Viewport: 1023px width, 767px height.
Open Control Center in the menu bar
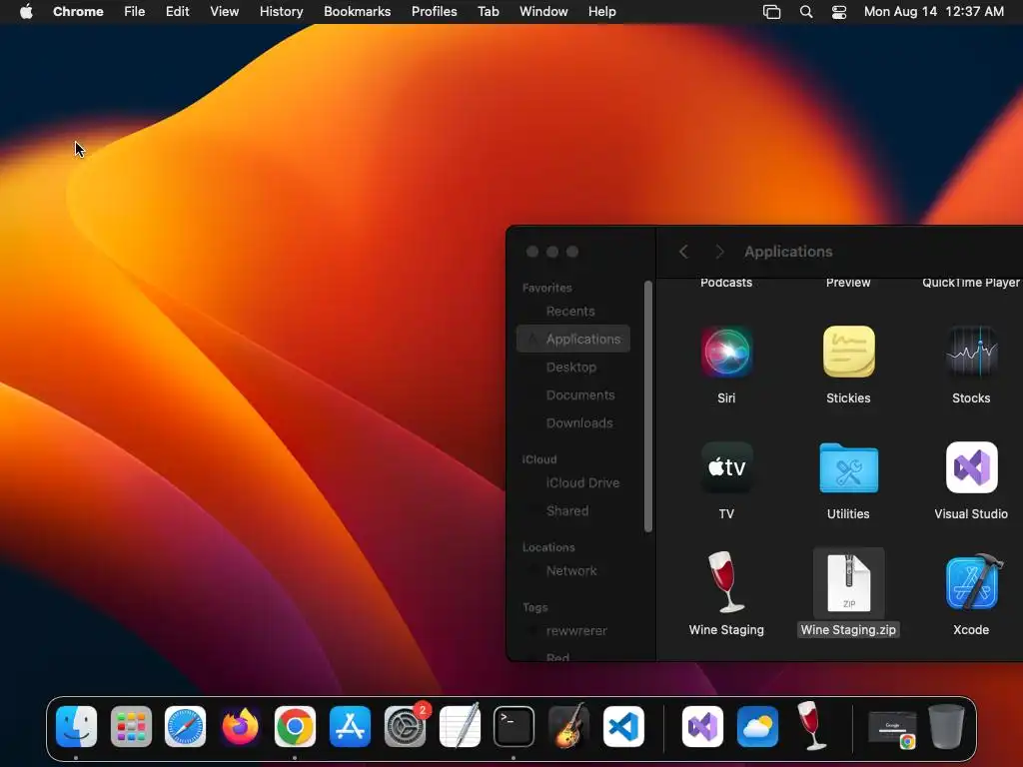click(x=839, y=12)
